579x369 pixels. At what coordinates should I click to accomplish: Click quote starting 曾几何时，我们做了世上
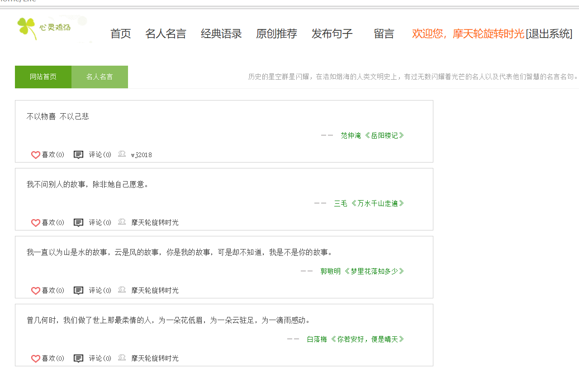point(170,320)
